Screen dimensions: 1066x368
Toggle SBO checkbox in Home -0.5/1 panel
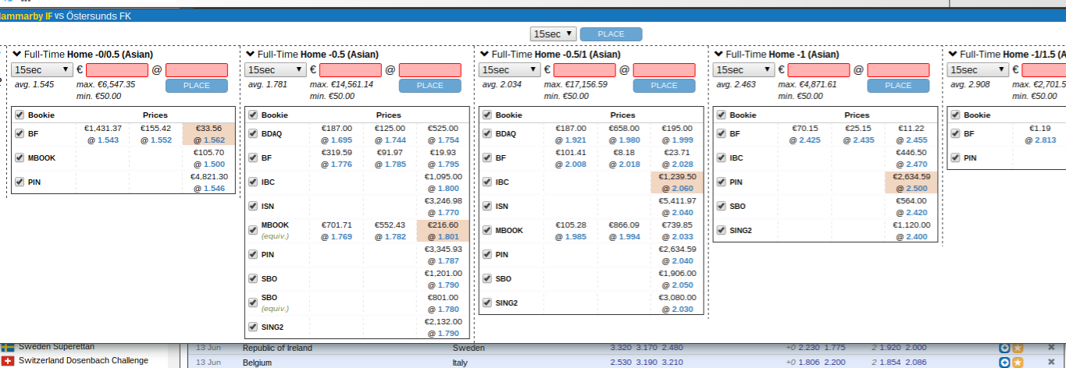(x=487, y=278)
